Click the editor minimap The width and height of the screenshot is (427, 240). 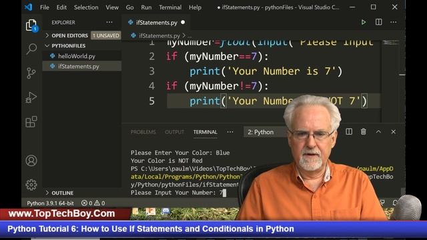click(x=390, y=43)
